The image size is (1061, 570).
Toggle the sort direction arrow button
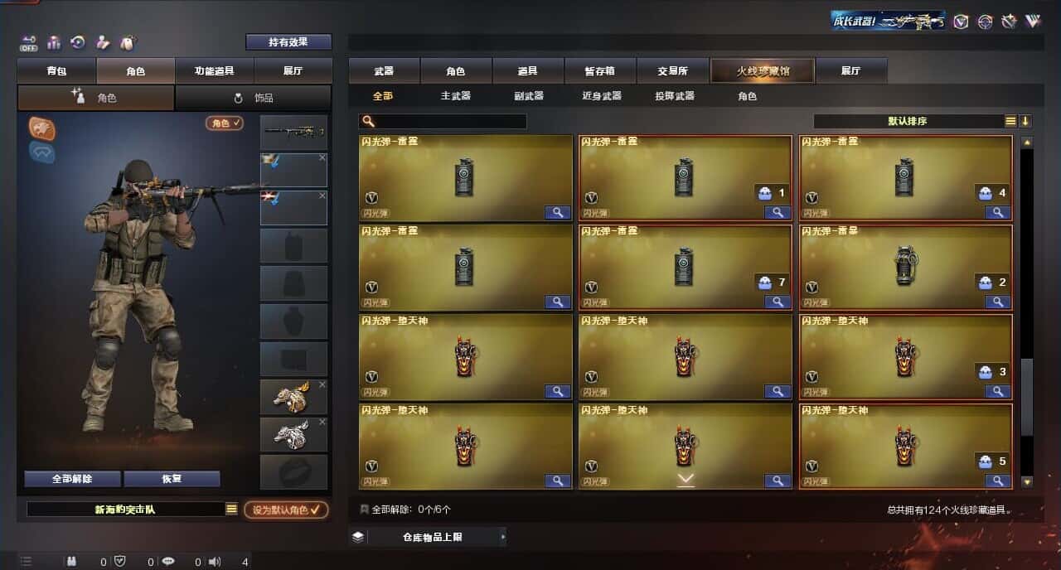(1025, 121)
